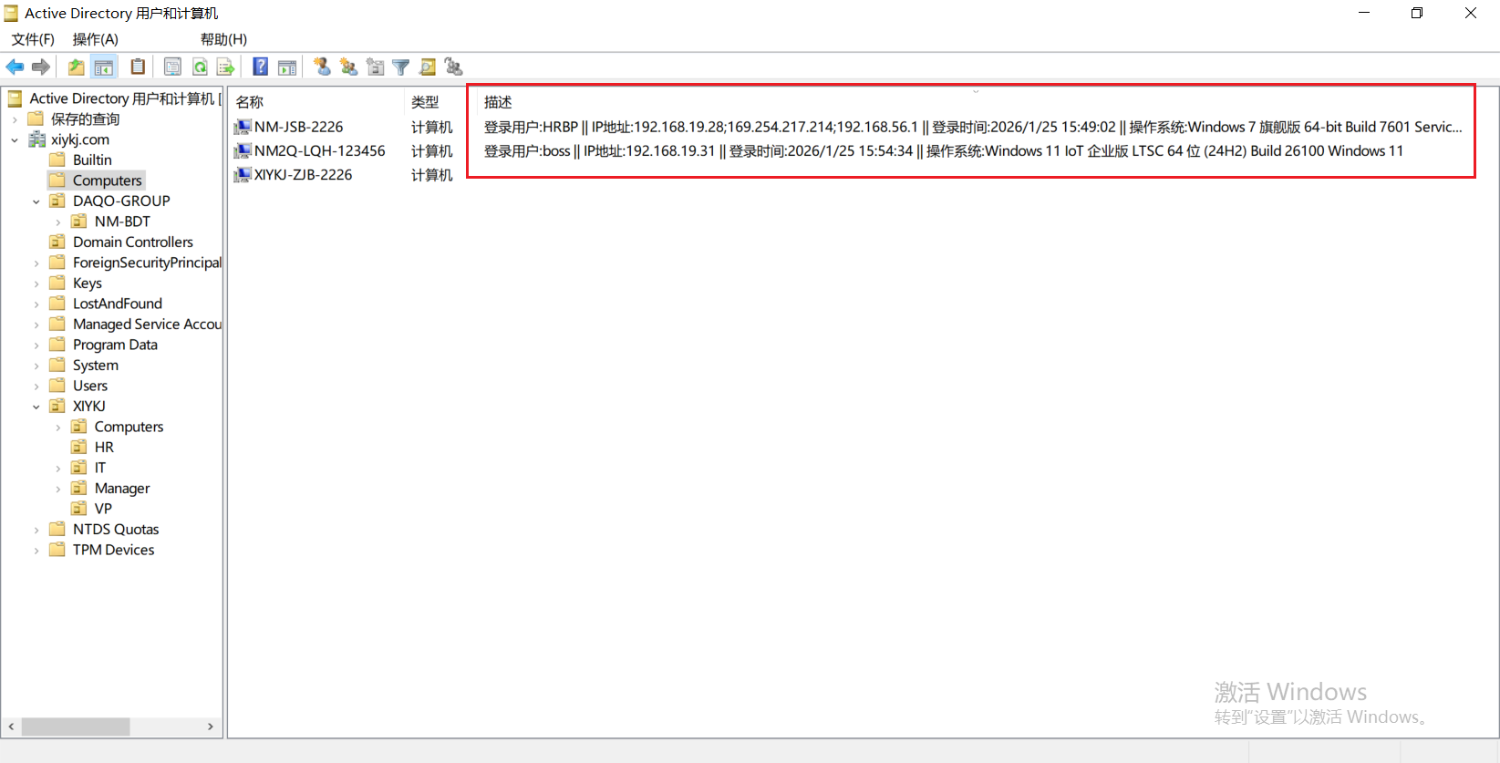Expand the System container

click(x=36, y=366)
